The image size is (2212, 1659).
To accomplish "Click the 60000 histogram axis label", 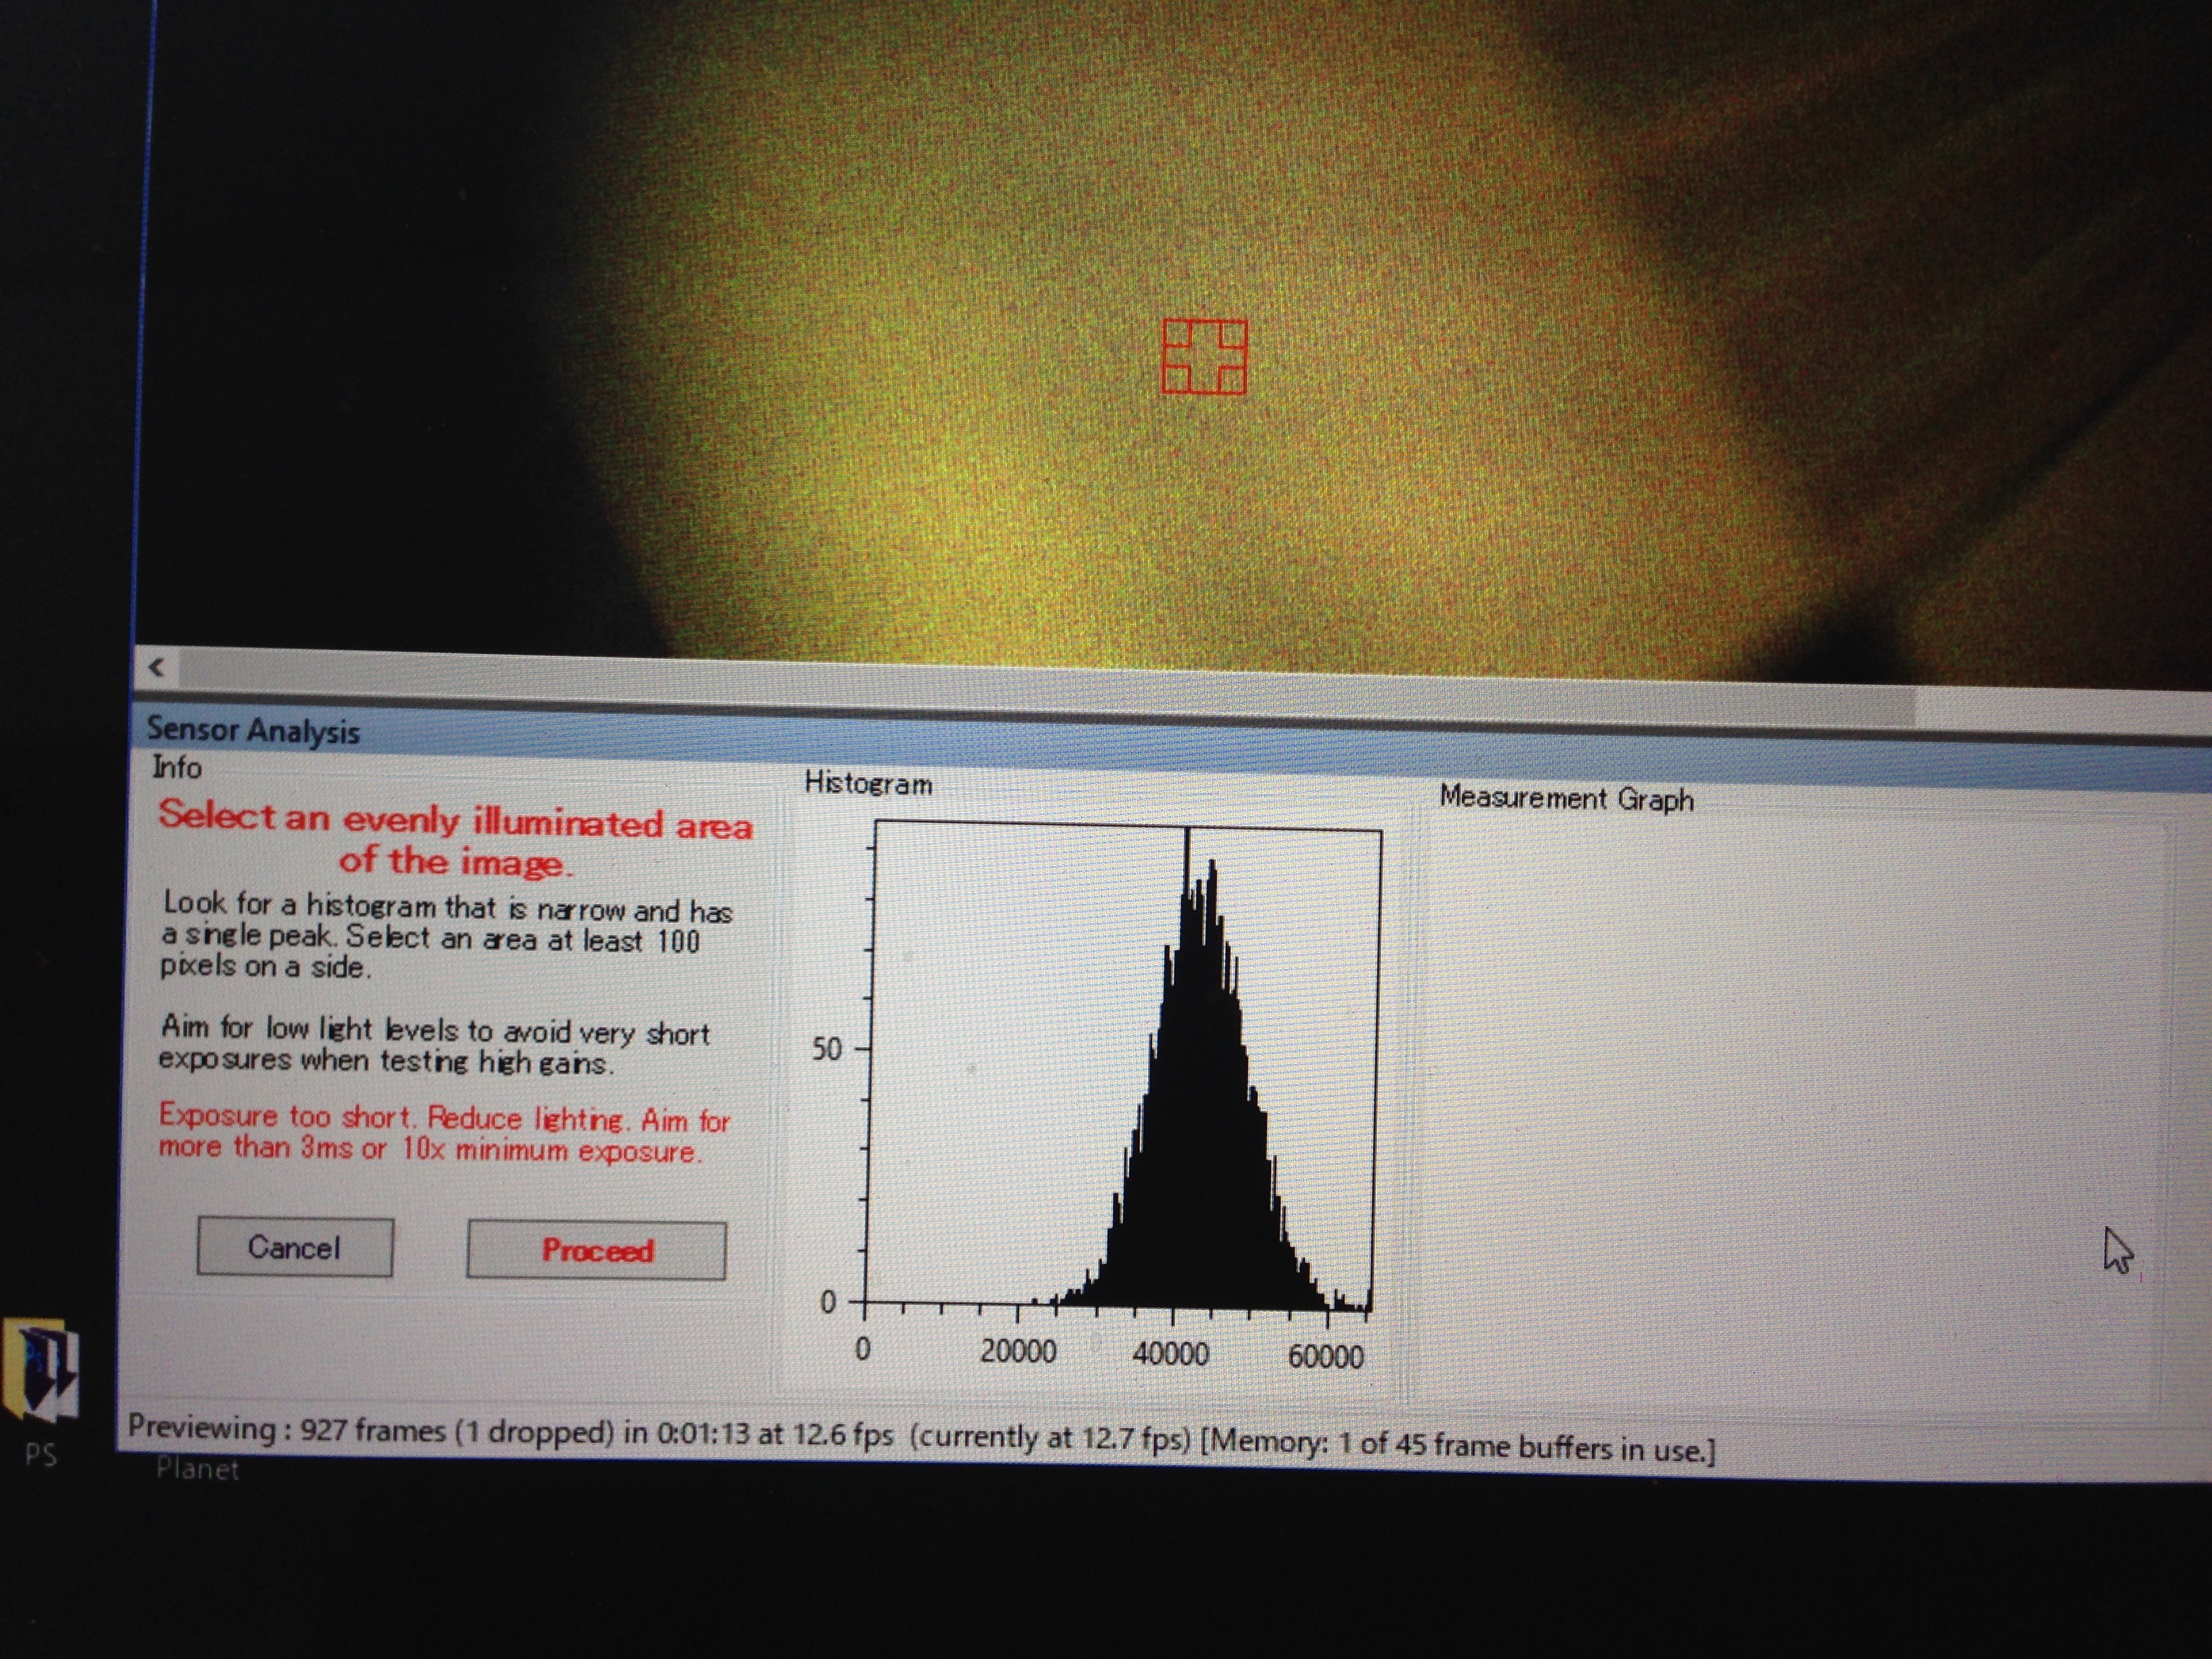I will (1326, 1357).
